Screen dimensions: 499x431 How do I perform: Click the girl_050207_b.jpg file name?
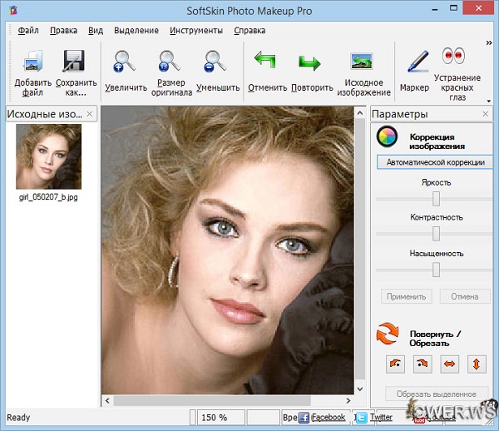click(x=48, y=197)
